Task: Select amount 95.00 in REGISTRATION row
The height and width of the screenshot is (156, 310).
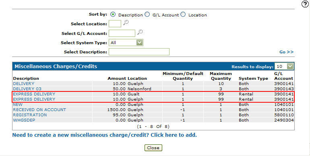Action: click(119, 115)
